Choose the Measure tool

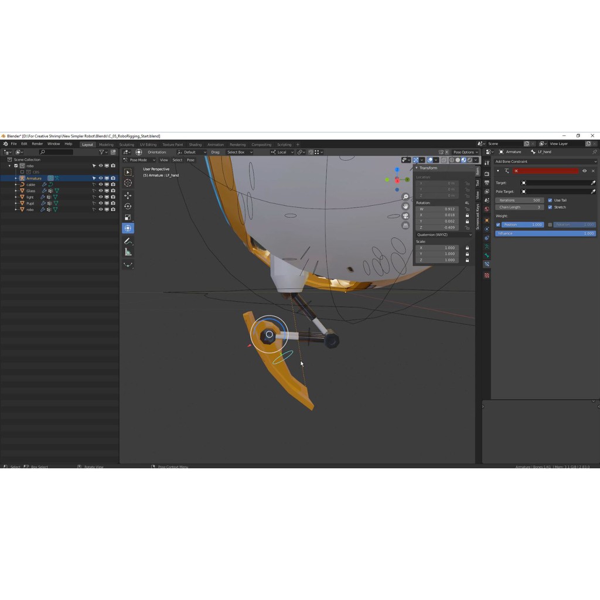coord(128,252)
